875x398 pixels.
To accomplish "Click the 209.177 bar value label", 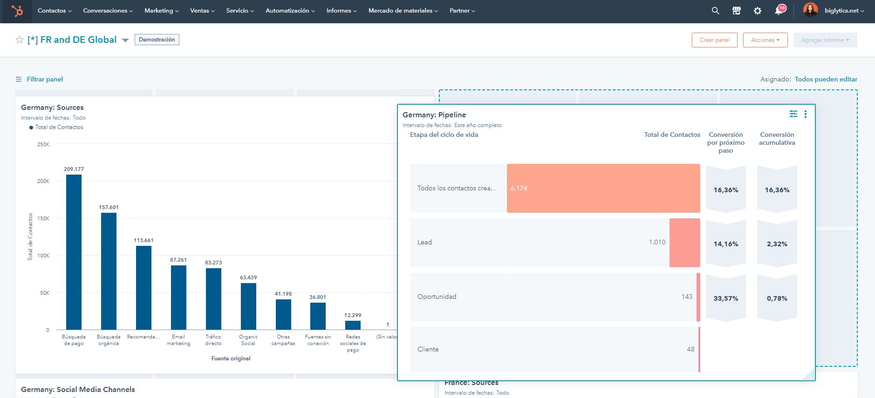I will pyautogui.click(x=74, y=169).
